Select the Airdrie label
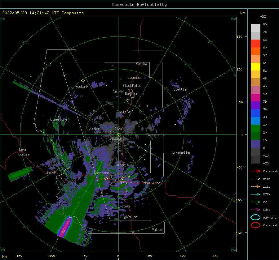Screen dimensions: 279x260 click(x=122, y=165)
